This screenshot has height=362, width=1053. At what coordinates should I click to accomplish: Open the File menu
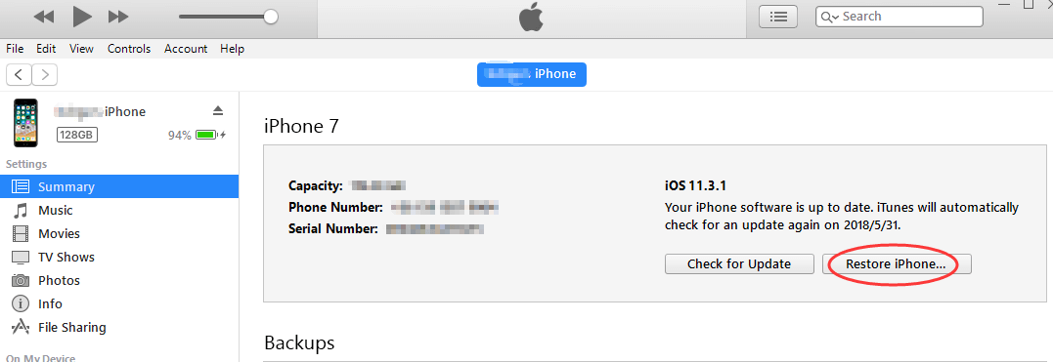(x=15, y=49)
